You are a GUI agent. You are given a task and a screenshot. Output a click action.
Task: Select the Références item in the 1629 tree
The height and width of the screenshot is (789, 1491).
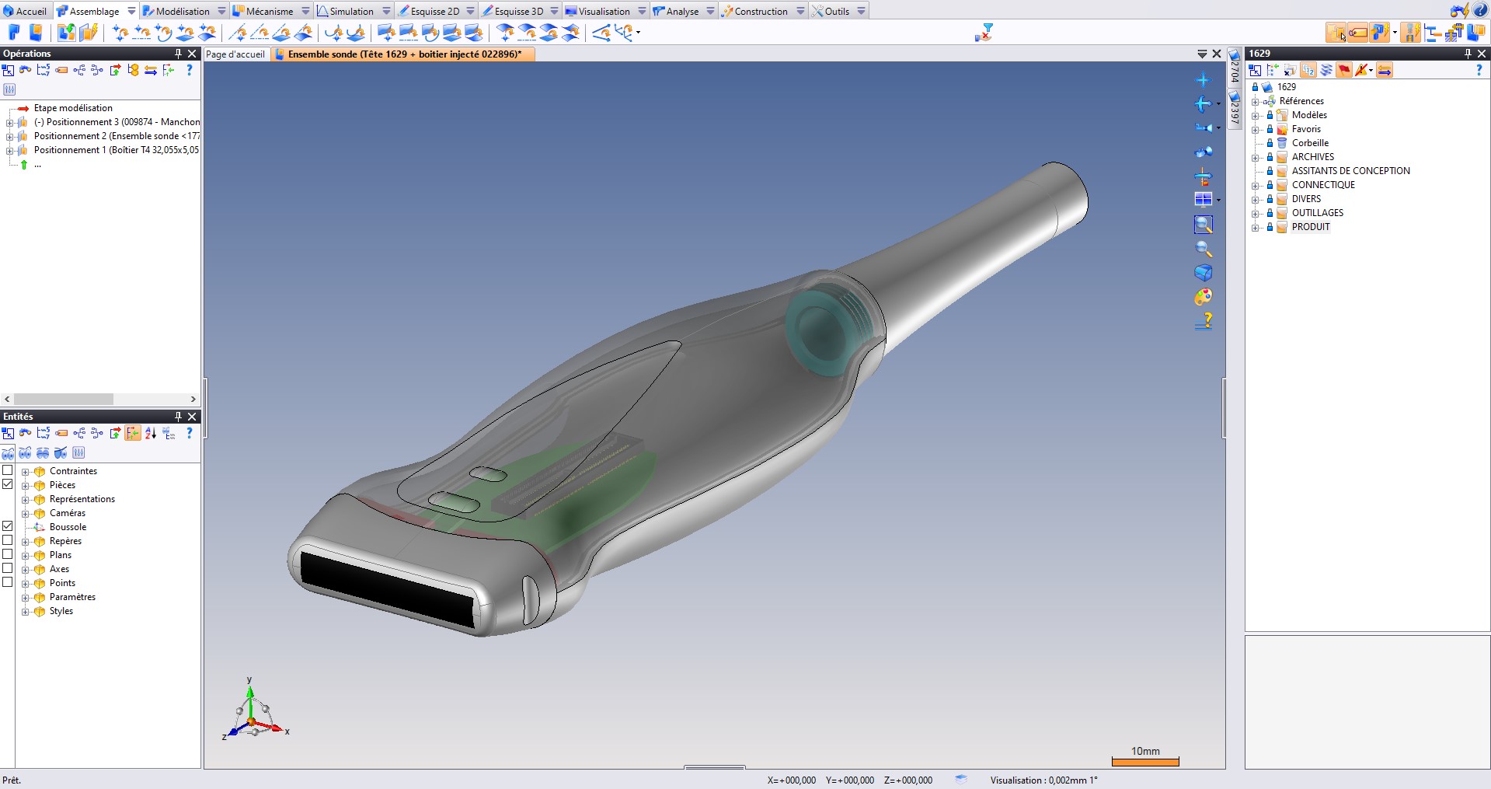(1302, 101)
